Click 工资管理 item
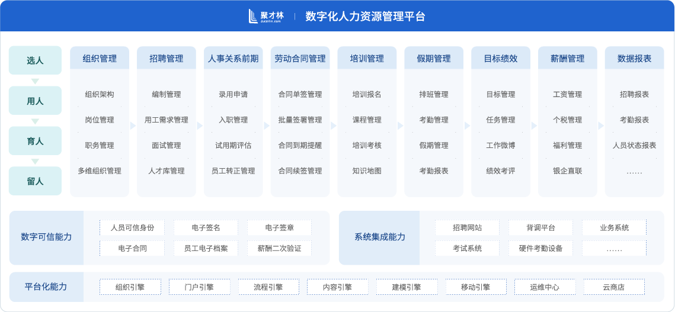Viewport: 675px width, 312px height. (x=567, y=94)
